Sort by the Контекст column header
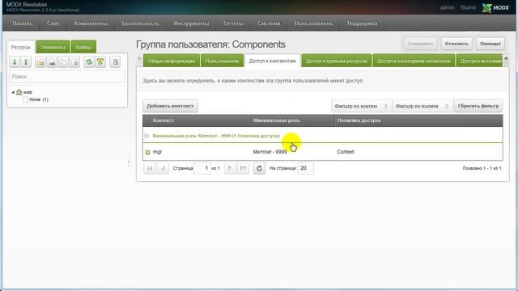This screenshot has height=291, width=518. (201, 120)
